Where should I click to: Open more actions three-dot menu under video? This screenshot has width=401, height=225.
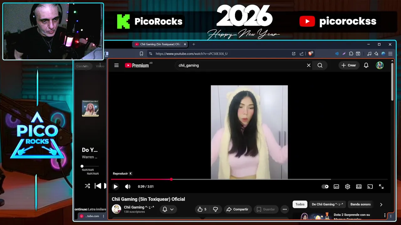click(x=284, y=209)
